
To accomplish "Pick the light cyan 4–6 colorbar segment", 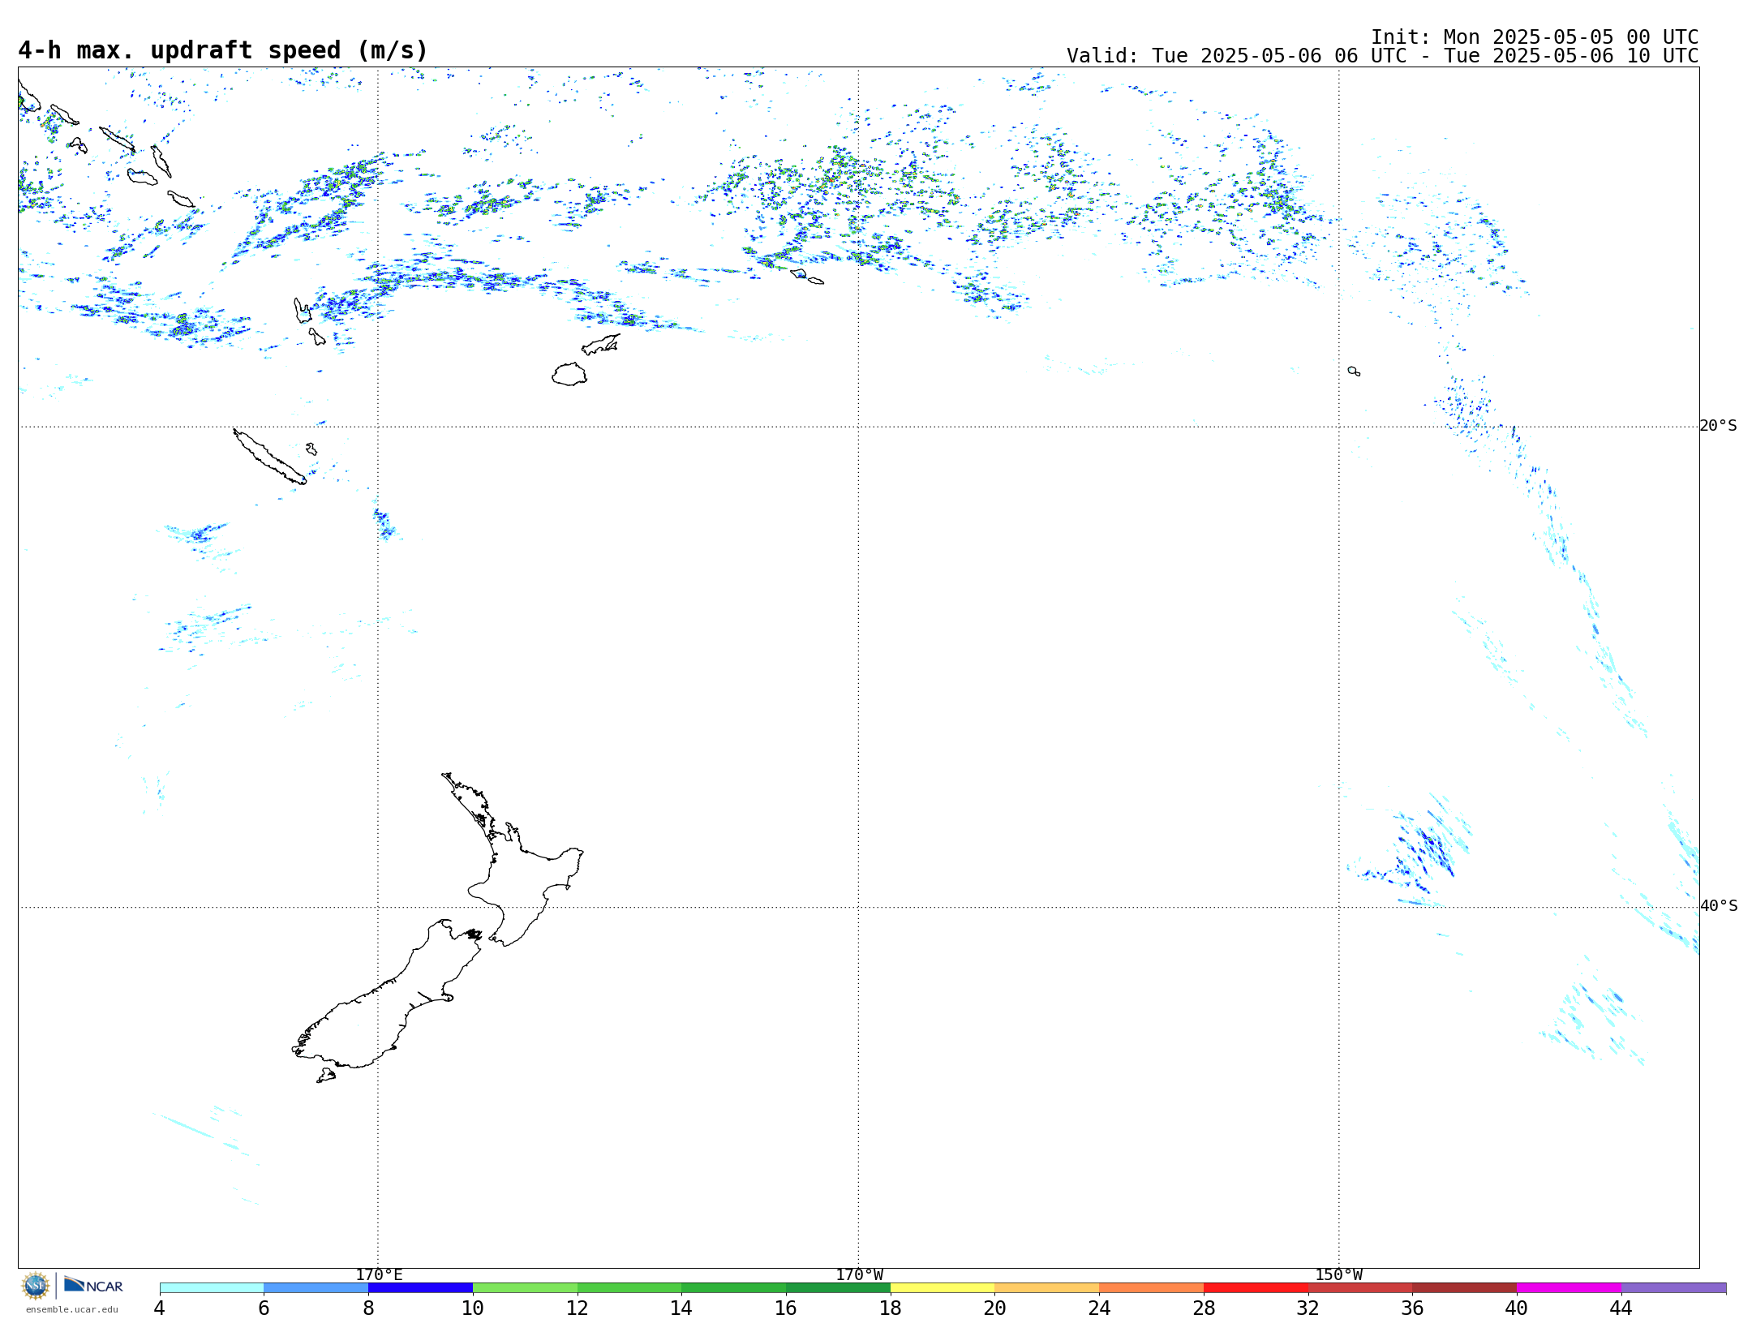I will click(212, 1287).
